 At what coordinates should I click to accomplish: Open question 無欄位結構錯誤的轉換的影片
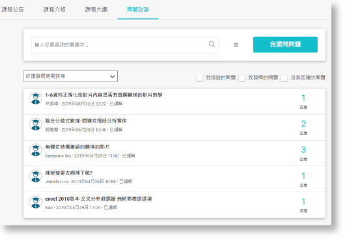[77, 147]
